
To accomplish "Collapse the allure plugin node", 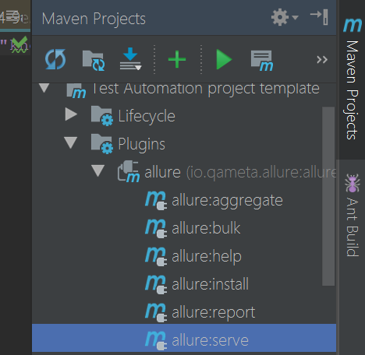I will point(97,170).
